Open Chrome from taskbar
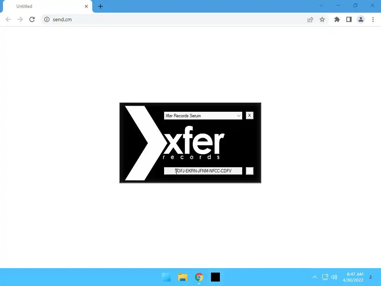This screenshot has width=381, height=286. 199,277
